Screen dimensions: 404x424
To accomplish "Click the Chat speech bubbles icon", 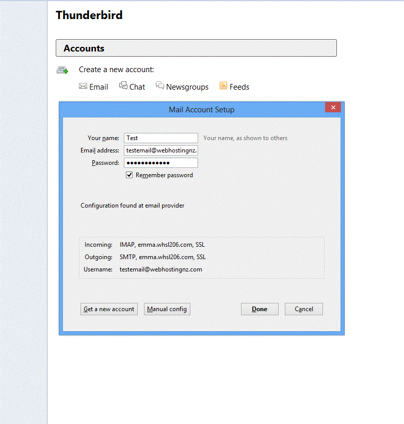I will tap(123, 86).
